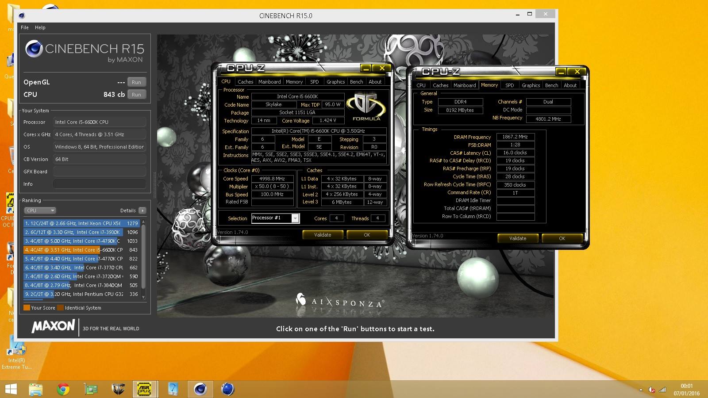Image resolution: width=708 pixels, height=398 pixels.
Task: Open SPD tab in right CPU-Z window
Action: (510, 85)
